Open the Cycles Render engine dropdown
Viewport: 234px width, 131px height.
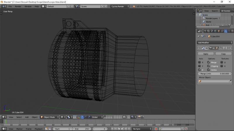[x=120, y=6]
